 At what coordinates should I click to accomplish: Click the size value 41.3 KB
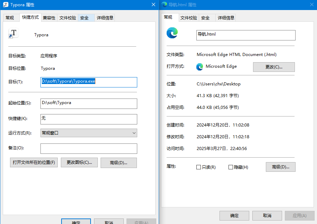coord(218,96)
